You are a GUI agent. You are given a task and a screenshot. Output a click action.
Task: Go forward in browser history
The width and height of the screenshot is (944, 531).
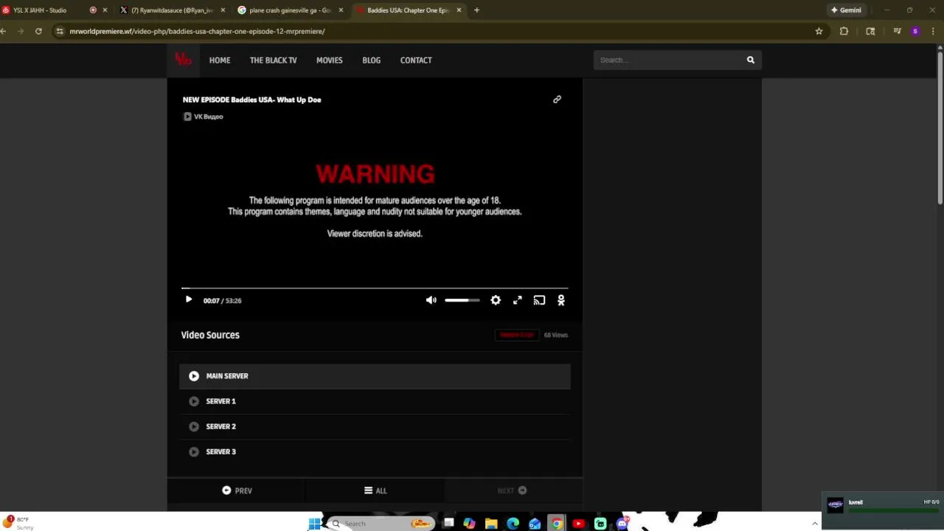pyautogui.click(x=20, y=31)
